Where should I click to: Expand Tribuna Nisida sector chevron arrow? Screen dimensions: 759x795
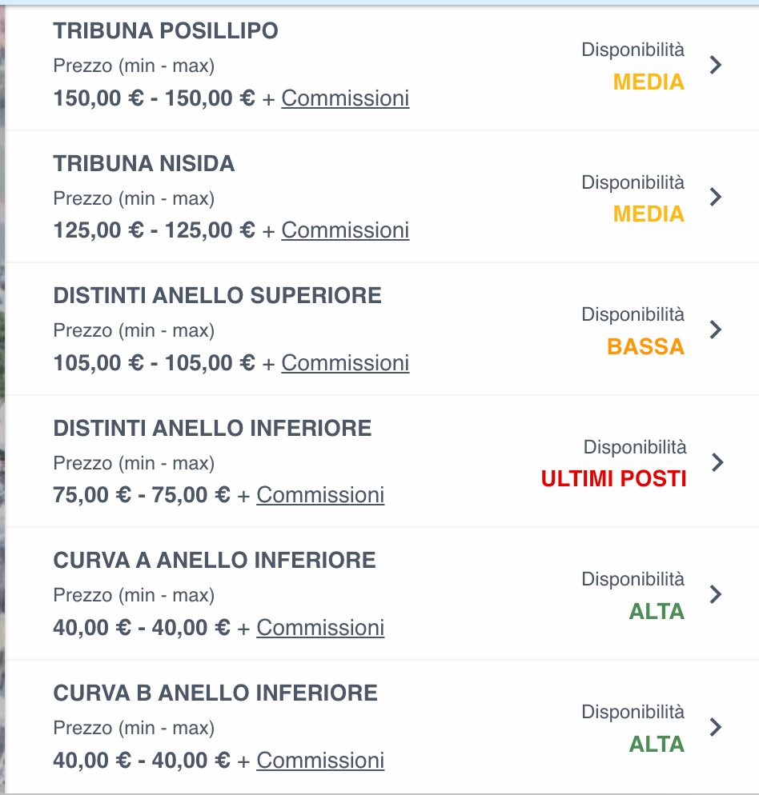(x=717, y=197)
